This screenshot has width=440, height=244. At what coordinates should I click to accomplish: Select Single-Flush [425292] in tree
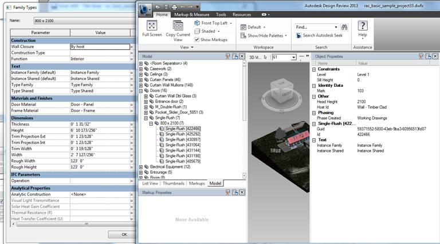click(x=182, y=134)
